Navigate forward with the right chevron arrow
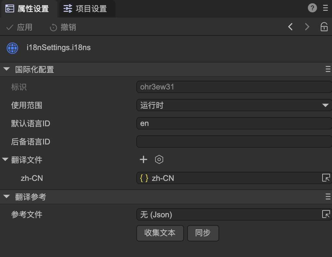The image size is (332, 257). (x=307, y=27)
